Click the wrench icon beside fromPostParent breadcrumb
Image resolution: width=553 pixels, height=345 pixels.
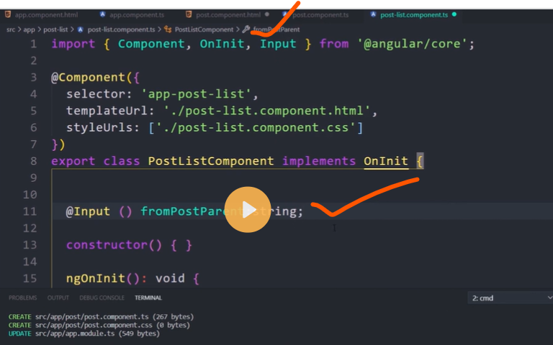coord(246,29)
